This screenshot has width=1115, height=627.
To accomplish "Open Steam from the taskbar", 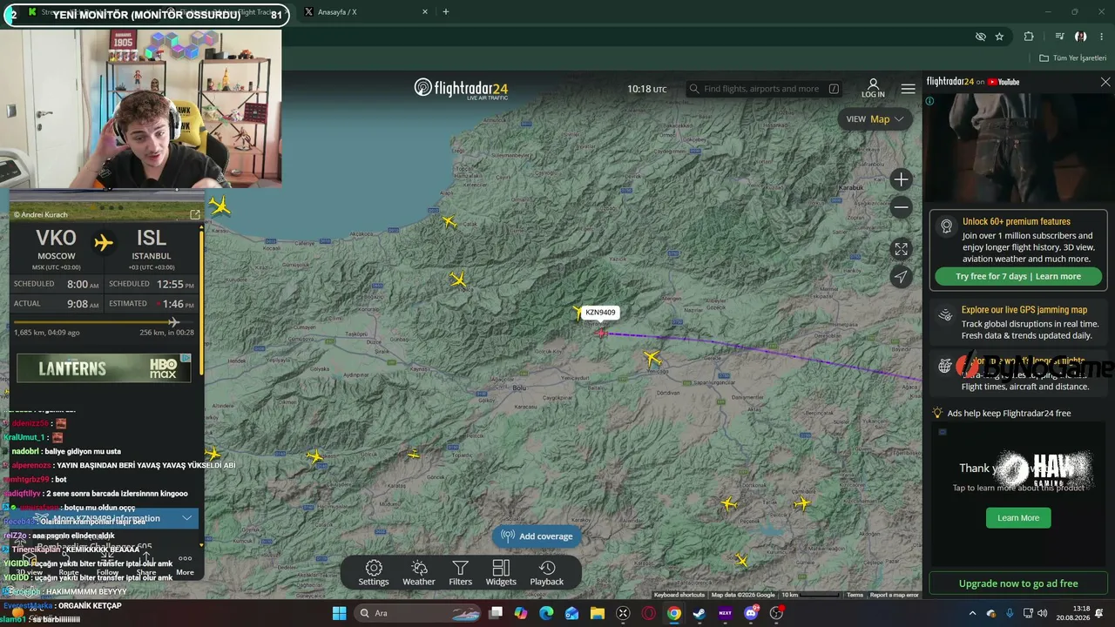I will point(699,613).
